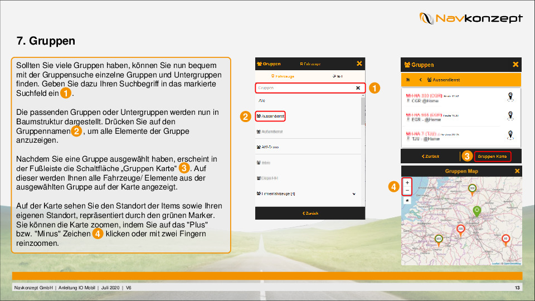
Task: Open the CGR @Home vehicle row
Action: coord(461,98)
